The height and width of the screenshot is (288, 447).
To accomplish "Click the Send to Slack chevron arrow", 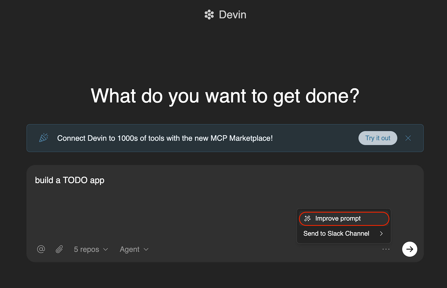I will [x=381, y=234].
